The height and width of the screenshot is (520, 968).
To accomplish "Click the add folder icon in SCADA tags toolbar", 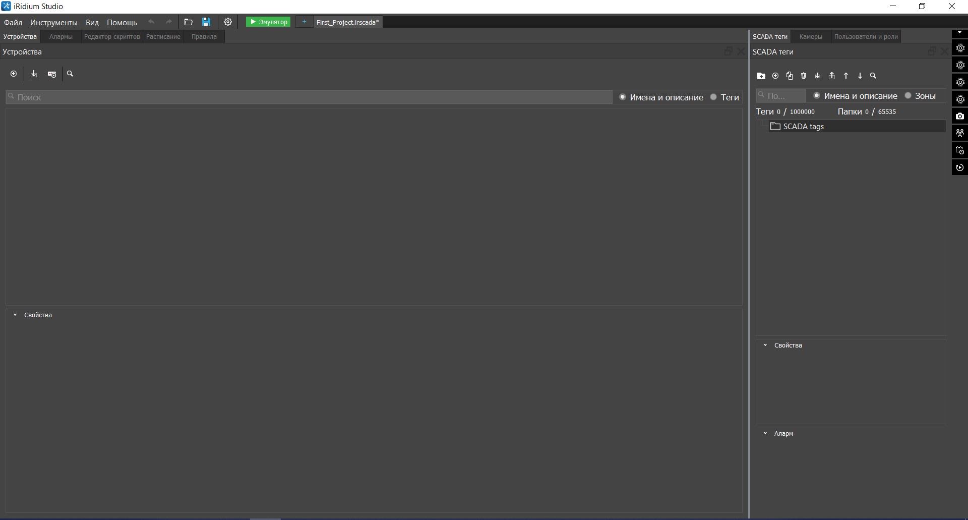I will point(761,76).
